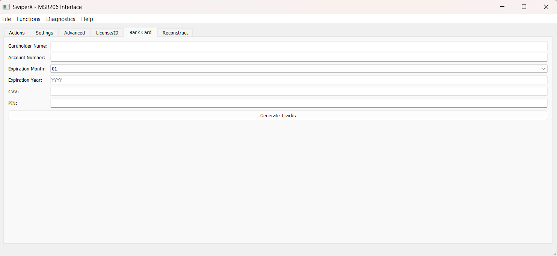The image size is (557, 256).
Task: Click the Cardholder Name input field
Action: [x=299, y=46]
